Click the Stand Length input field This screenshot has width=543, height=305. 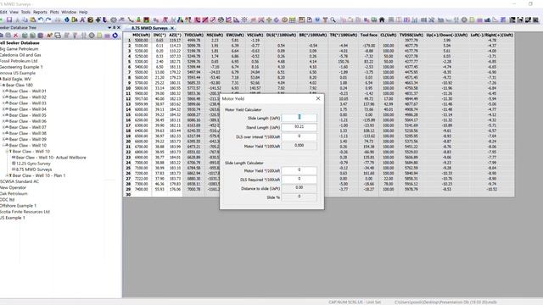(299, 127)
